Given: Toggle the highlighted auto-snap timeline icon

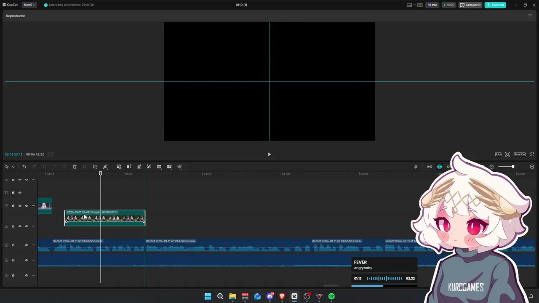Looking at the screenshot, I should [439, 167].
